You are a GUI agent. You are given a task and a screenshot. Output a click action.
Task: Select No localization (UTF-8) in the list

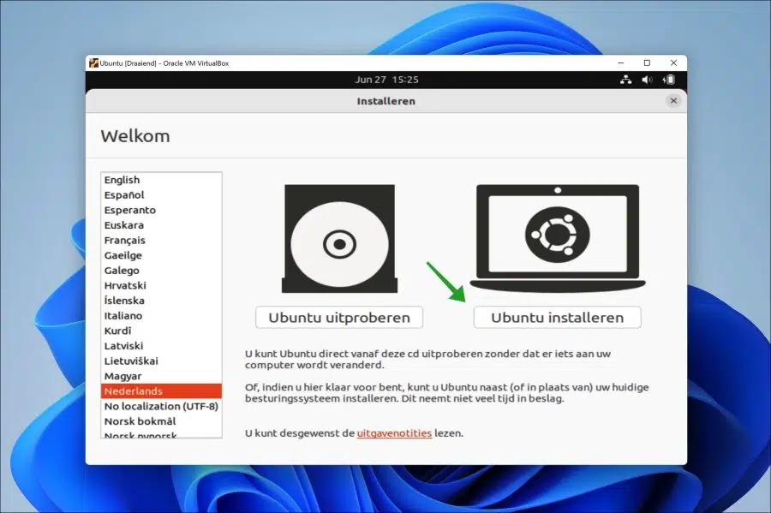coord(161,406)
